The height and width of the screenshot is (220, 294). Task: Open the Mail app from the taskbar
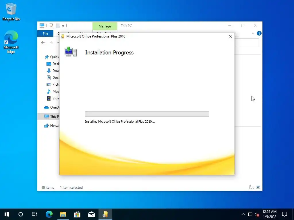pyautogui.click(x=91, y=214)
